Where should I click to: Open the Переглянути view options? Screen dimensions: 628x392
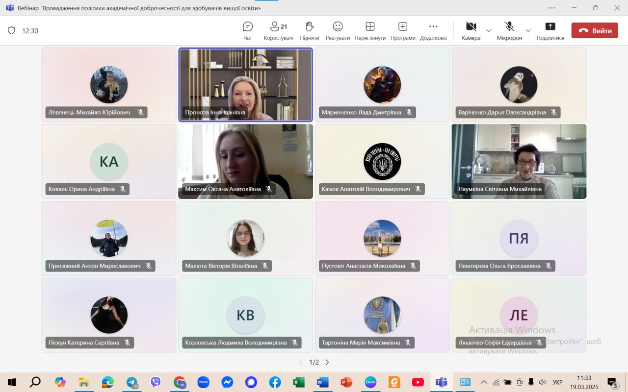point(370,30)
